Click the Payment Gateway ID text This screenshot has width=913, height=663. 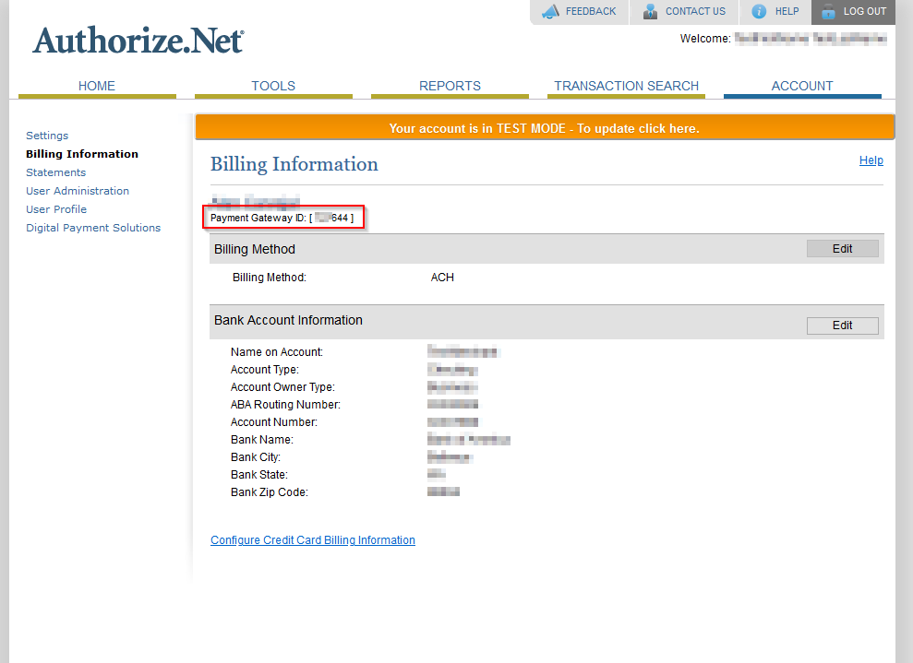coord(282,219)
